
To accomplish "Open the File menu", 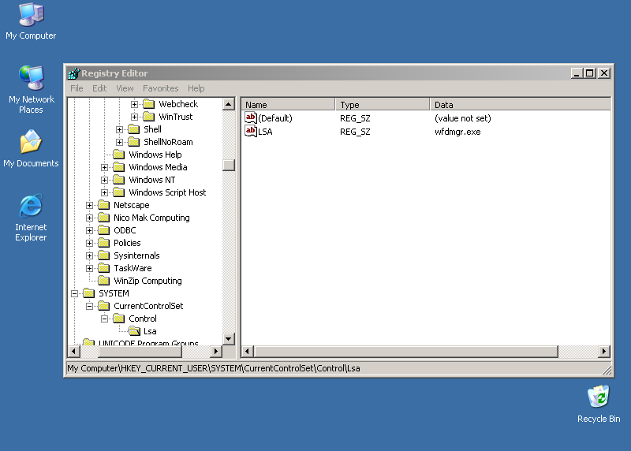I will (77, 88).
